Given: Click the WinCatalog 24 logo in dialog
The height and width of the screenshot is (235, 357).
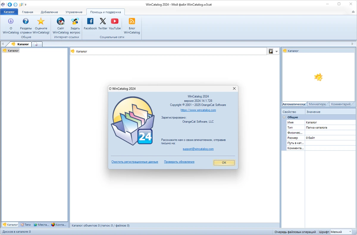Looking at the screenshot, I should click(132, 121).
